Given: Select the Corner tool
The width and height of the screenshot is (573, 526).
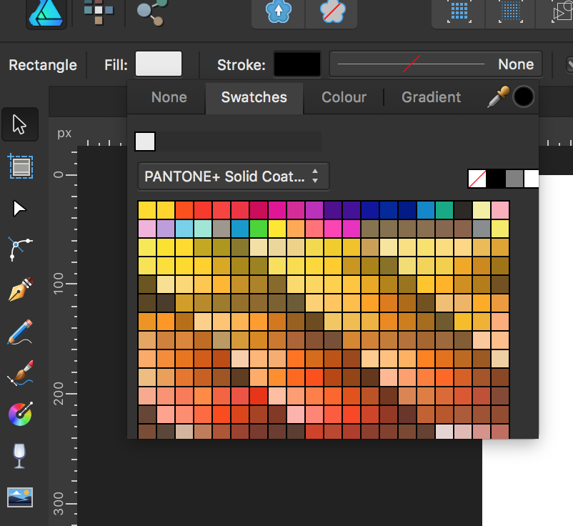Looking at the screenshot, I should pos(19,249).
